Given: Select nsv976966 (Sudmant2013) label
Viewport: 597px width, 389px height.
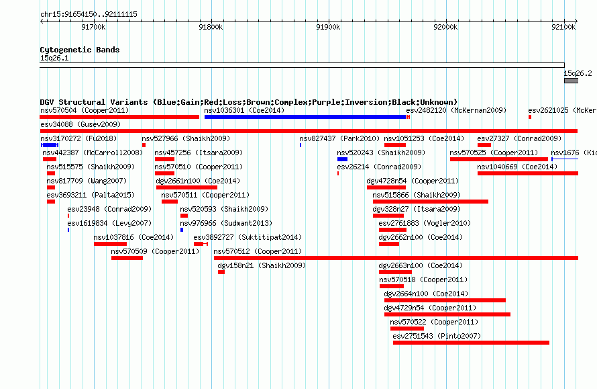Looking at the screenshot, I should click(226, 224).
